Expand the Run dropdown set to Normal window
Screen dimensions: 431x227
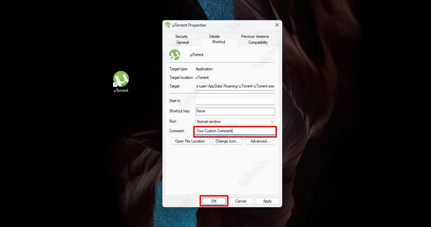coord(235,122)
